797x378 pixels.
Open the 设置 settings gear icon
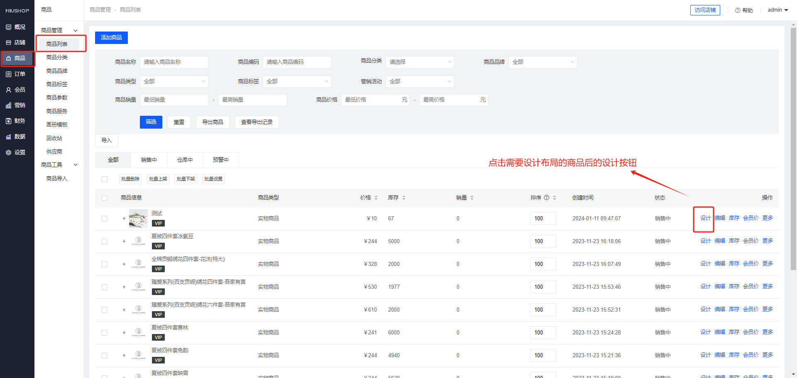pos(9,153)
